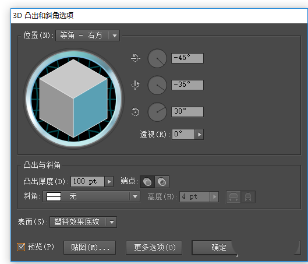The image size is (308, 264).
Task: Turn on solid cap for 端点
Action: click(x=147, y=182)
